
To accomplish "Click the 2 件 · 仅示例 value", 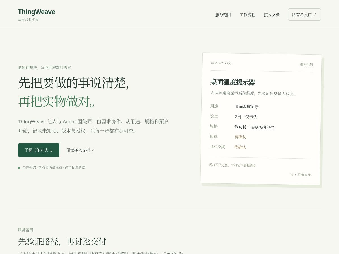I will coord(246,117).
